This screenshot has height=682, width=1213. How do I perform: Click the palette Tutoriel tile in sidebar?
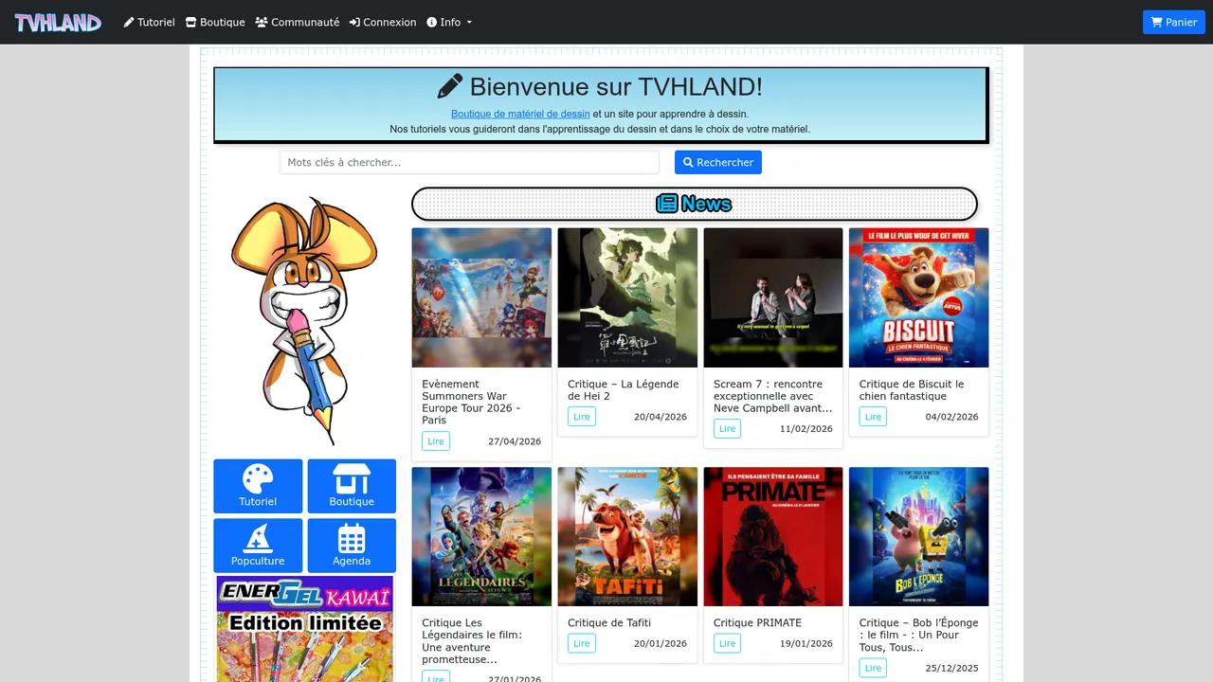(x=258, y=486)
